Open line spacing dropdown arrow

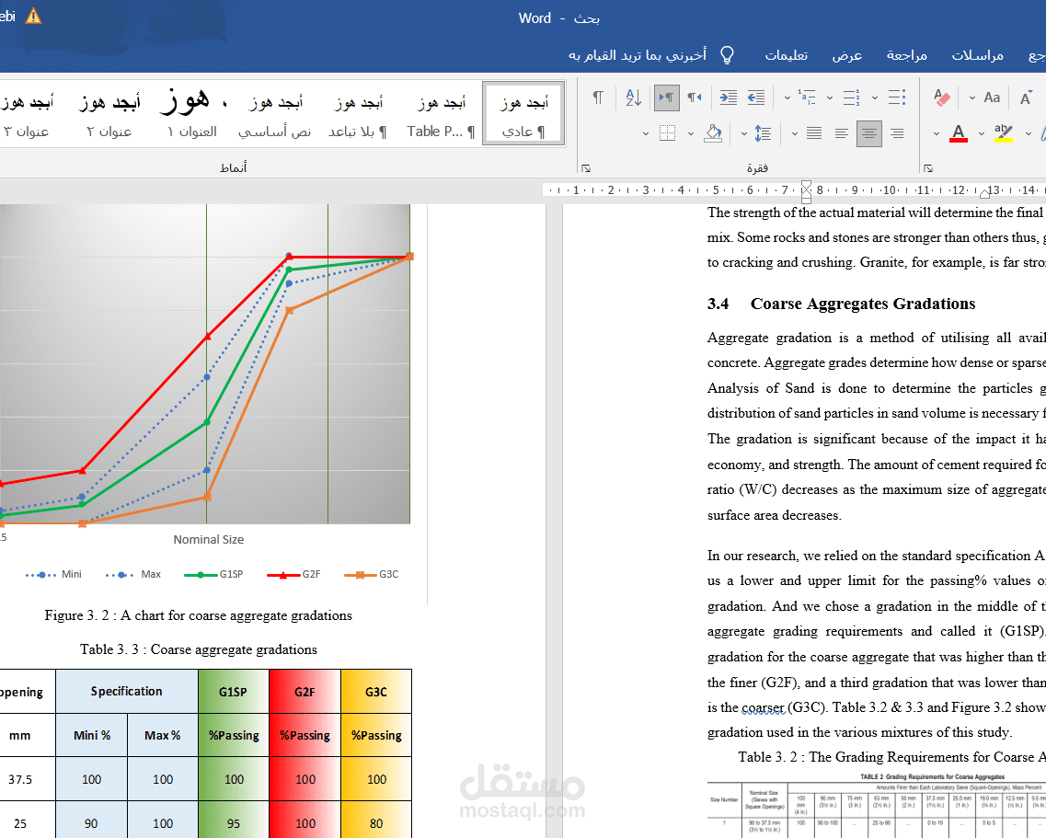[x=744, y=133]
